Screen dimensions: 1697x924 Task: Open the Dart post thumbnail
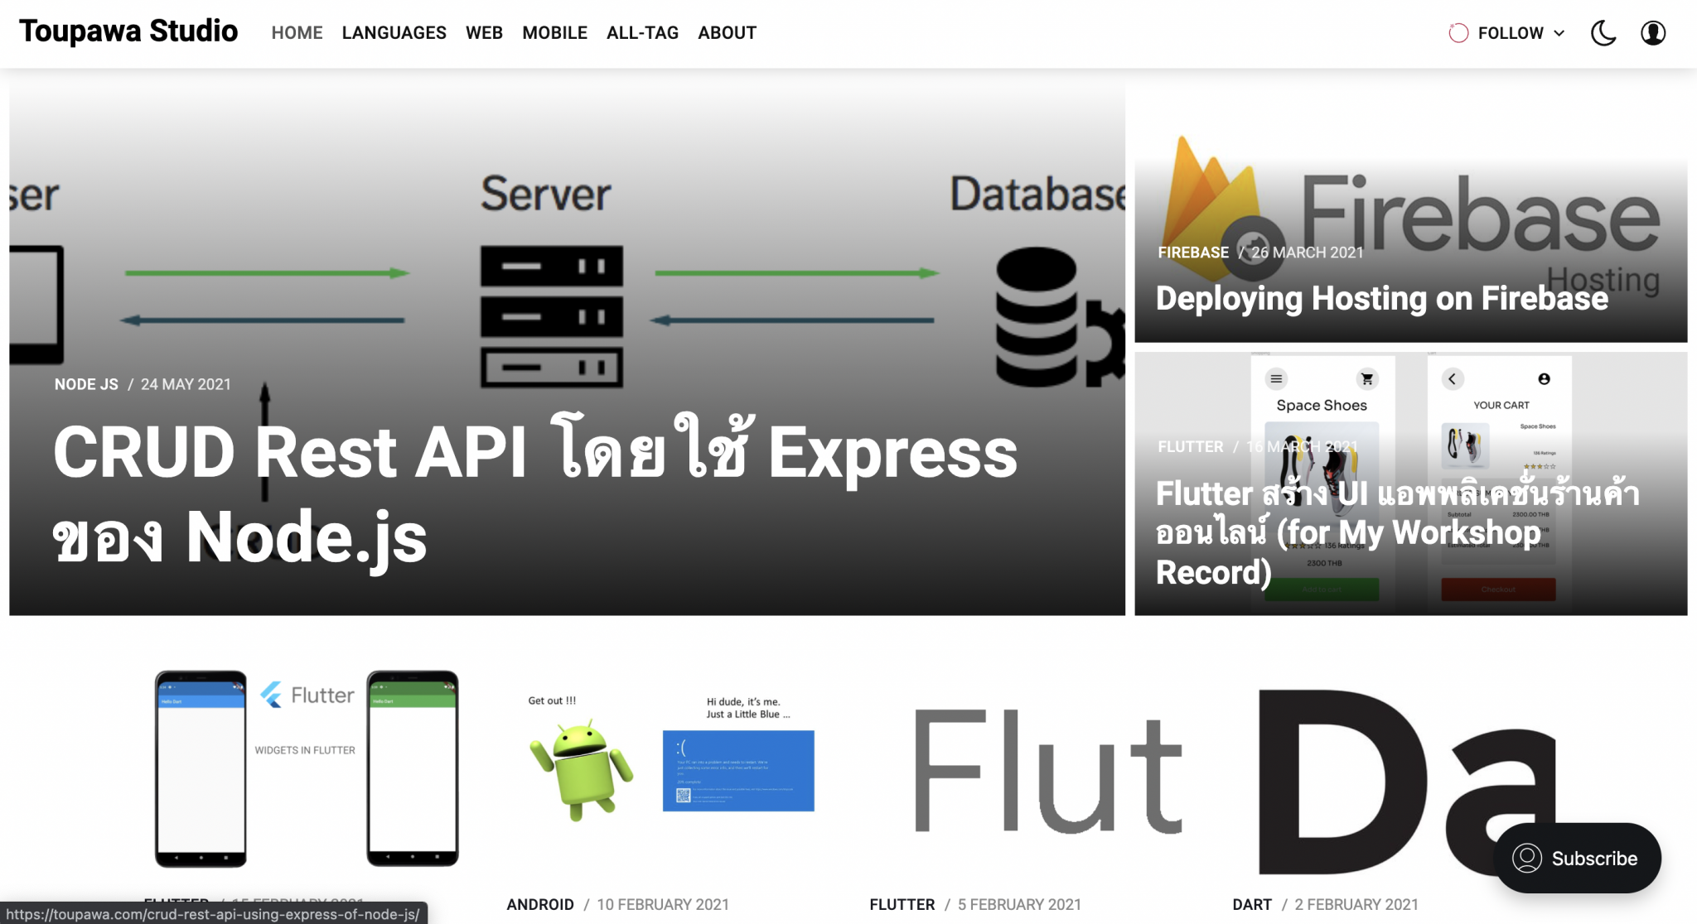point(1395,768)
